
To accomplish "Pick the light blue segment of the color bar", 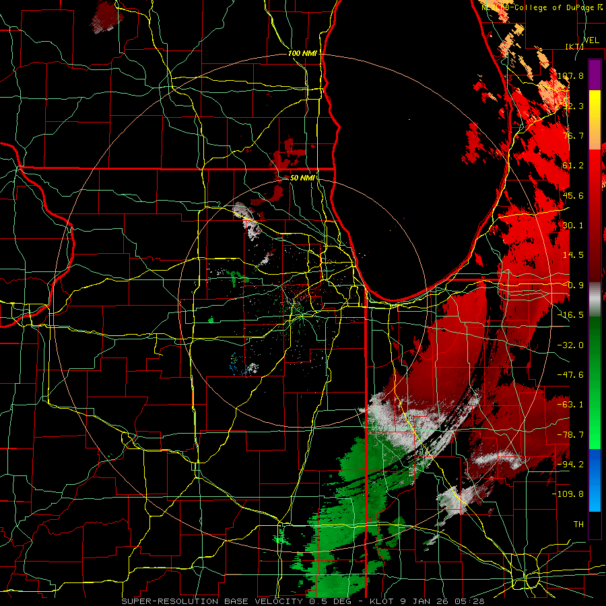I will 595,498.
